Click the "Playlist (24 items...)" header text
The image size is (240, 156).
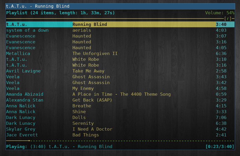pyautogui.click(x=60, y=13)
